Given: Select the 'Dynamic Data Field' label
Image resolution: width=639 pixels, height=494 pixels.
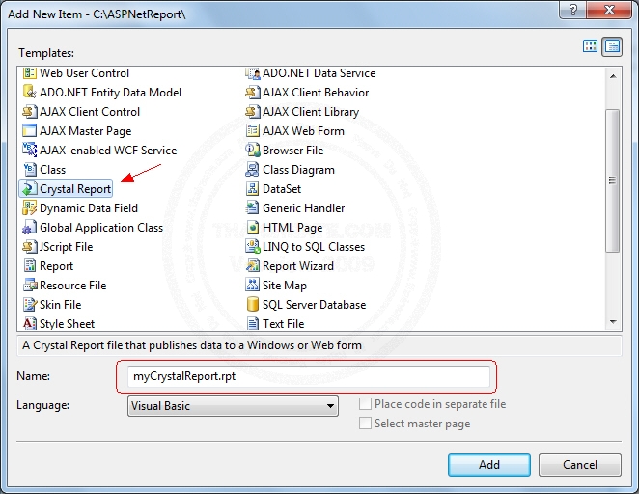Looking at the screenshot, I should click(x=89, y=208).
